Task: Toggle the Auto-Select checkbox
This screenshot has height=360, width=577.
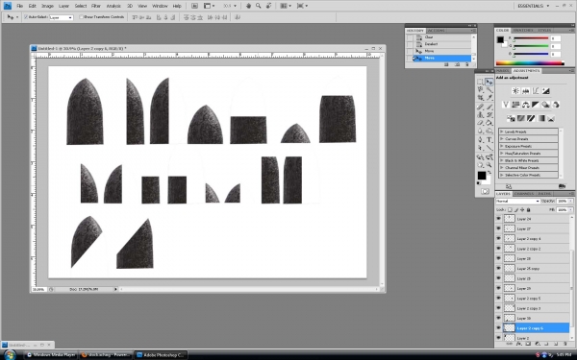Action: pos(26,17)
